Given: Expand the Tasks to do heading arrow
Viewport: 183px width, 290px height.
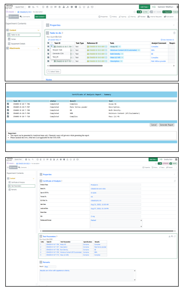Looking at the screenshot, I should 62,33.
